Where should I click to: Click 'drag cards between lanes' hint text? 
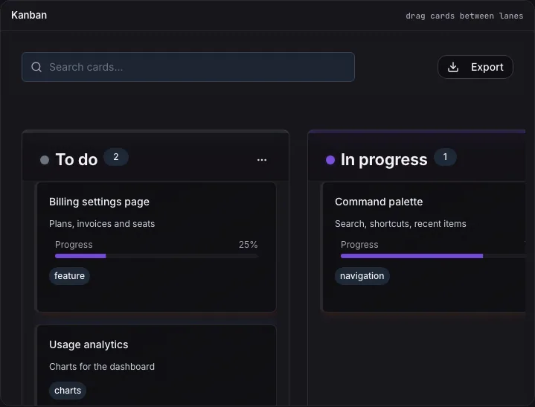coord(464,16)
